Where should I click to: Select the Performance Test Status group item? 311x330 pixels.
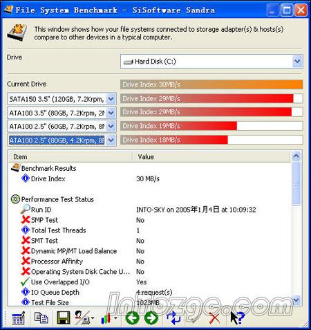point(57,199)
